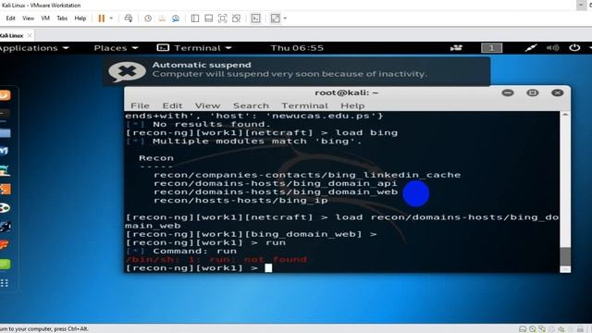Screen dimensions: 592x333
Task: Enter full screen mode icon
Action: [x=222, y=18]
